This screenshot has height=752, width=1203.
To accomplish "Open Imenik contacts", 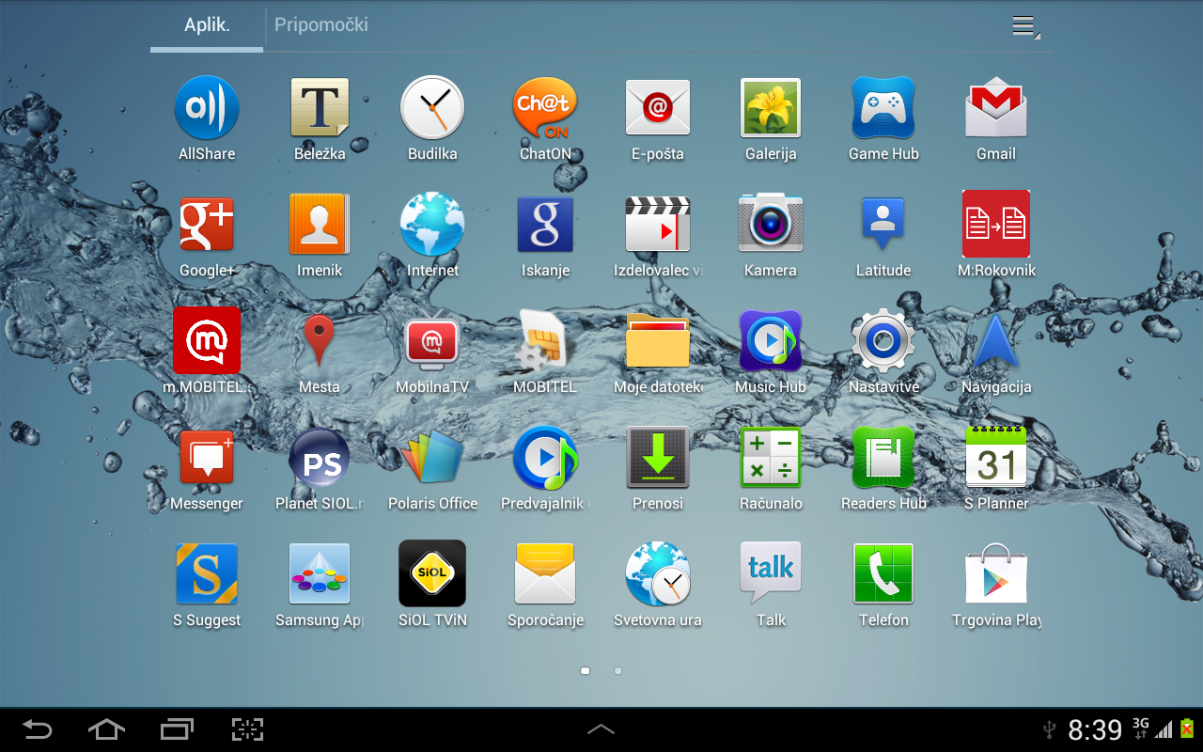I will coord(320,225).
